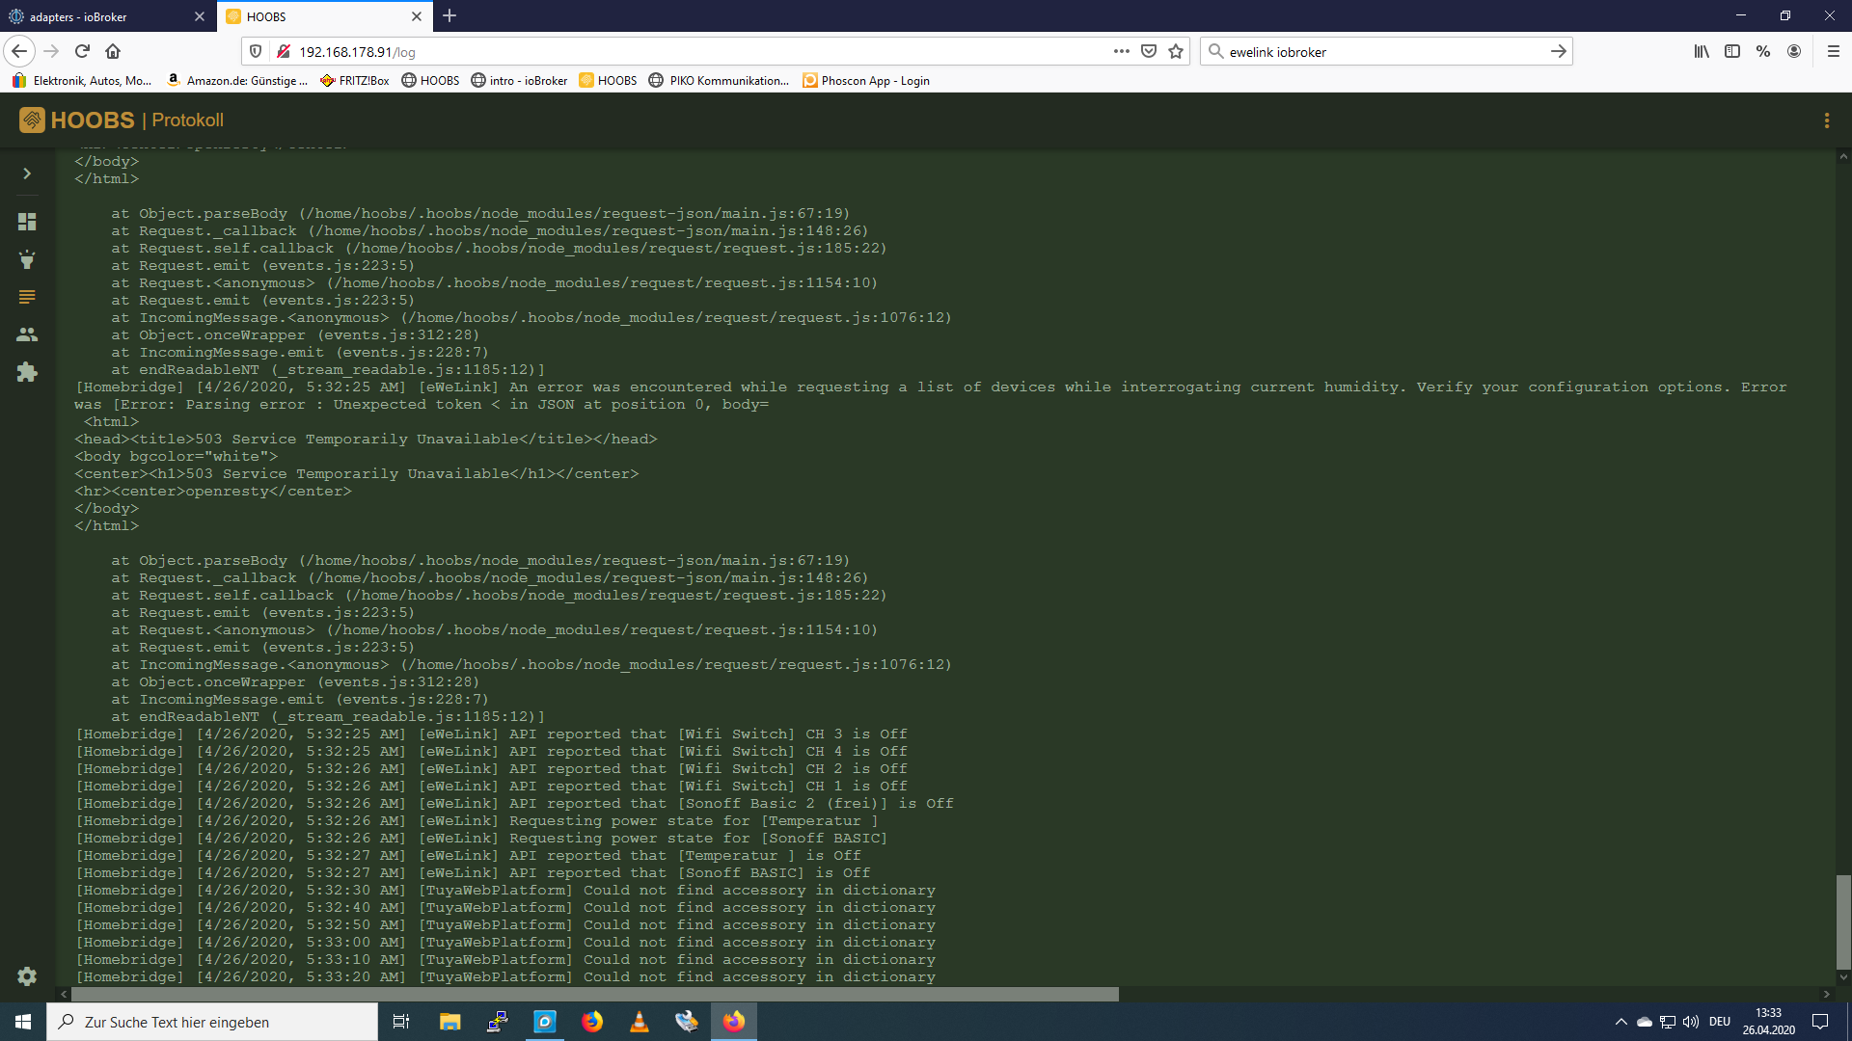The height and width of the screenshot is (1041, 1852).
Task: Bookmark this page with the star icon
Action: coord(1175,51)
